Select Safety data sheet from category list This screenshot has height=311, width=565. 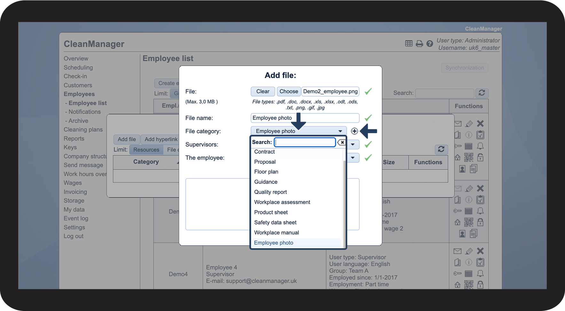pyautogui.click(x=275, y=222)
